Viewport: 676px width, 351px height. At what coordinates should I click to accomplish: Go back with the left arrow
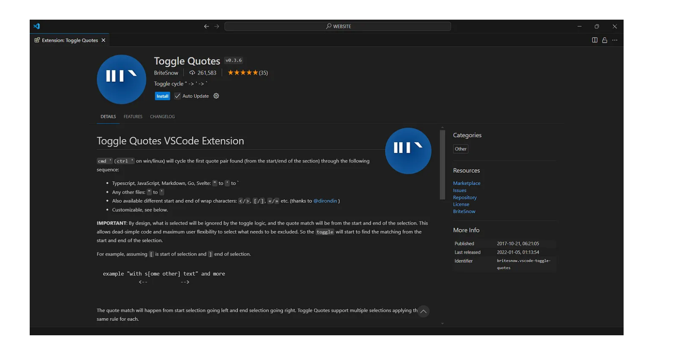coord(207,27)
